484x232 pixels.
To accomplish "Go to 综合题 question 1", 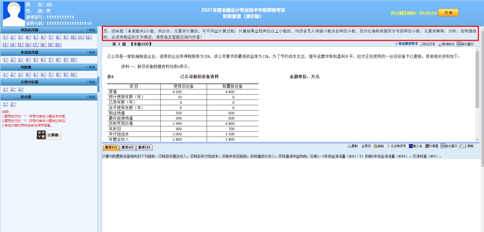I will click(x=5, y=104).
